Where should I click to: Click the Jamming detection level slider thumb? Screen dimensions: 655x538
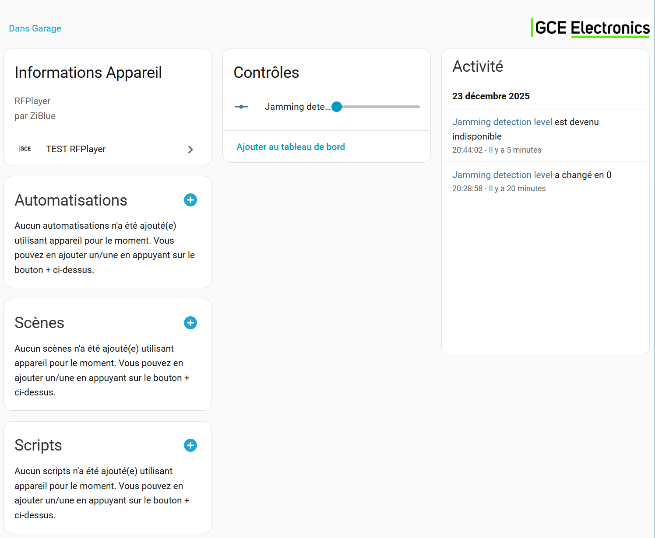(337, 107)
